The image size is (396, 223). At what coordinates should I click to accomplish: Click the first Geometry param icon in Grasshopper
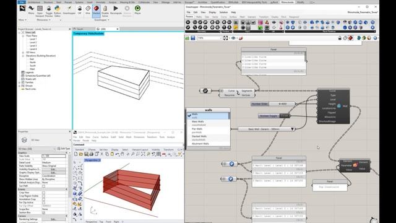tap(188, 22)
